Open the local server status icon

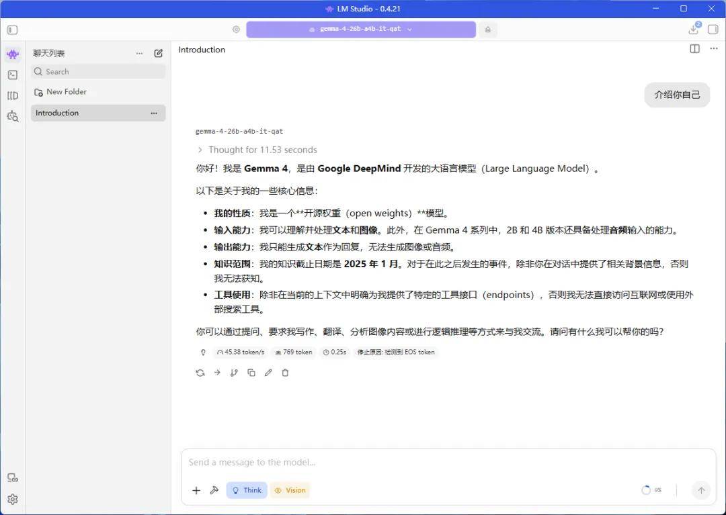click(x=13, y=478)
